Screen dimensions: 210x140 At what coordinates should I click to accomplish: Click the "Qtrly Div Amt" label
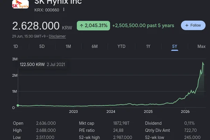tap(157, 130)
